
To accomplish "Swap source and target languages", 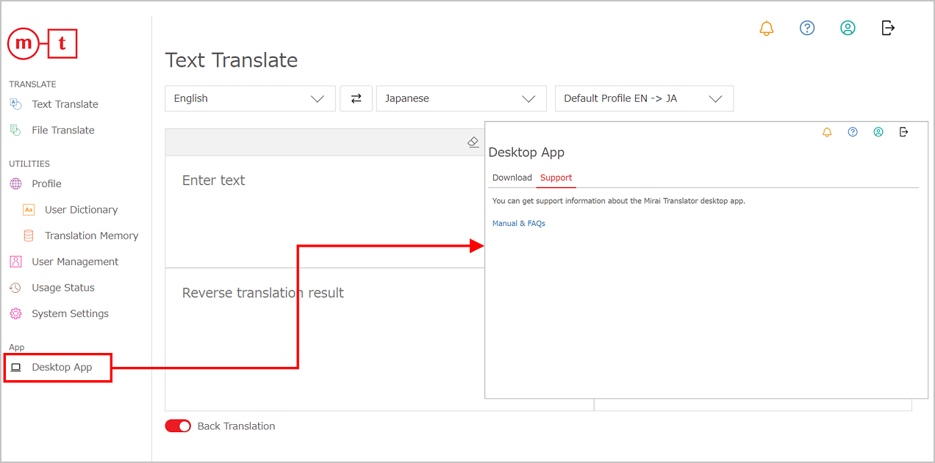I will 356,98.
